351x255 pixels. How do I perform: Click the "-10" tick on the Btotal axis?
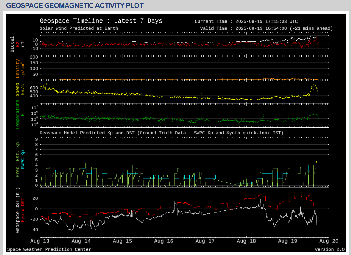(x=34, y=48)
